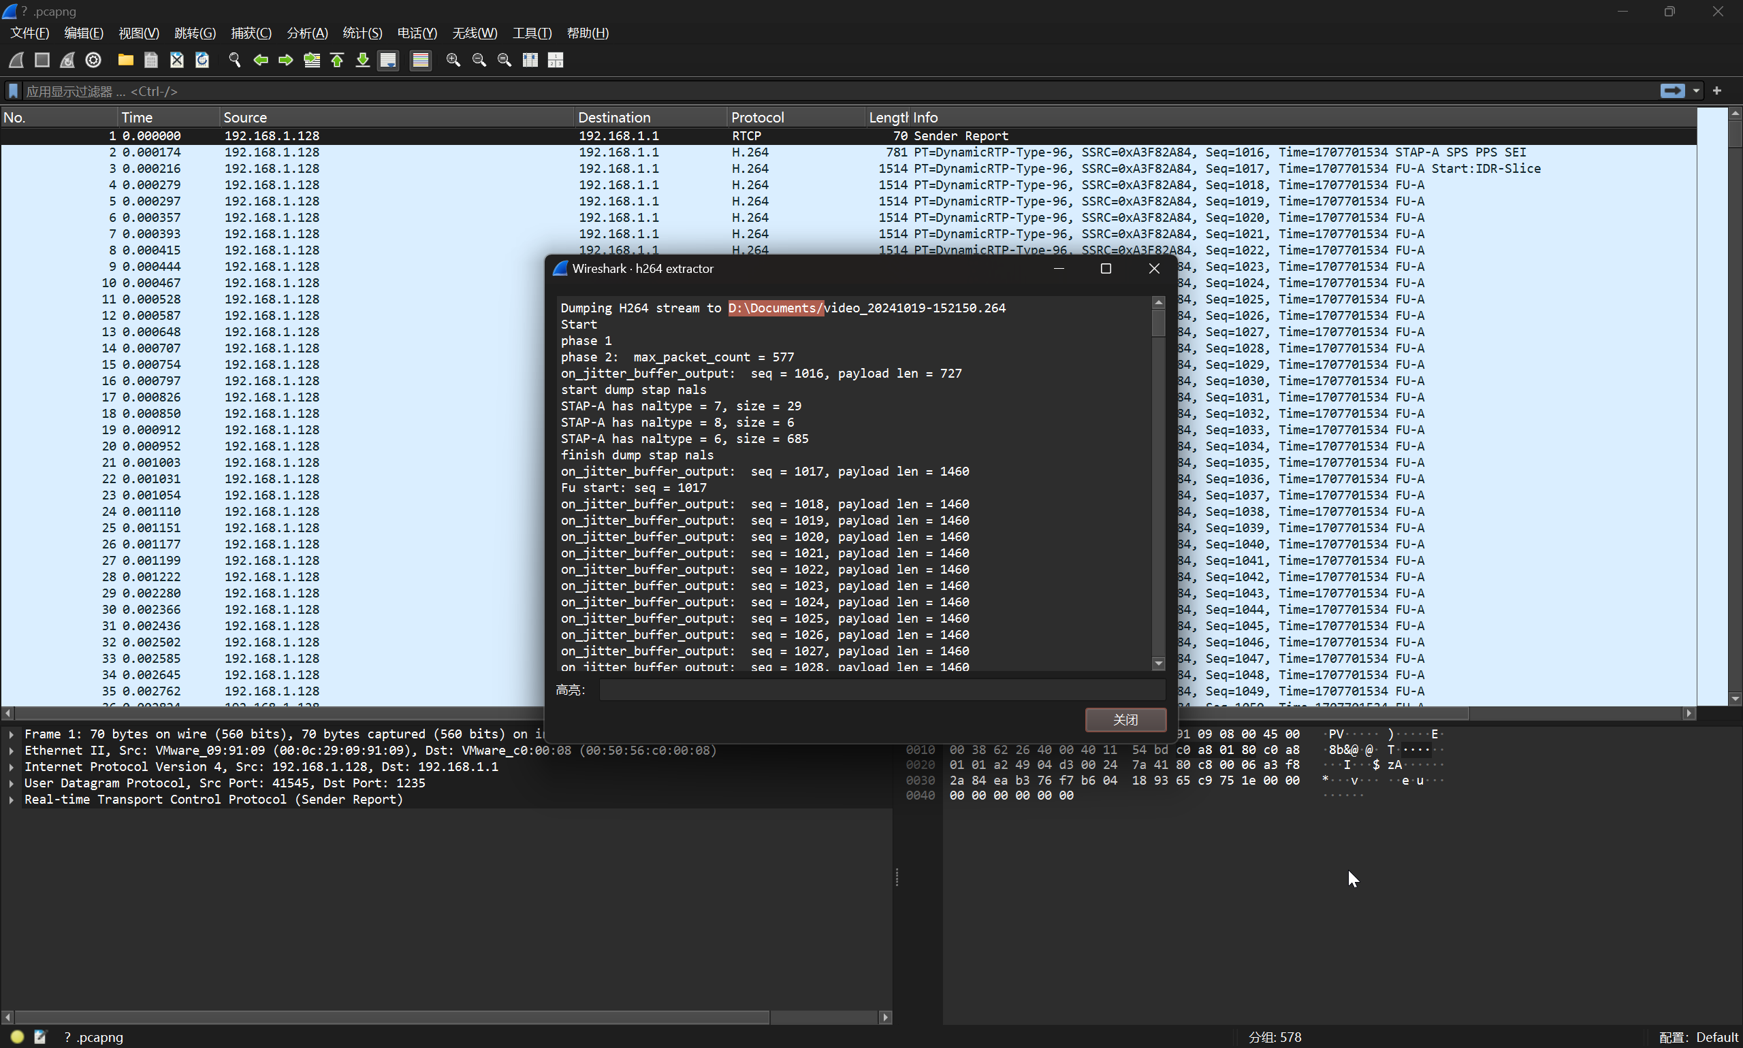
Task: Click the 高亮 highlight input field
Action: coord(882,690)
